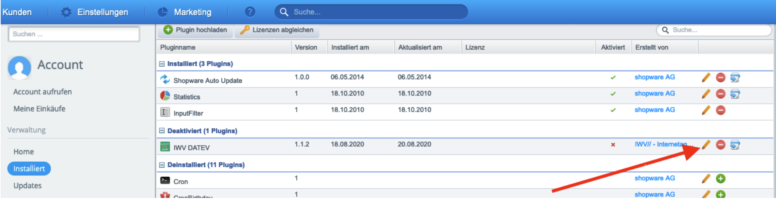776x199 pixels.
Task: Toggle activated checkmark for Shopware Auto Update
Action: [x=613, y=77]
